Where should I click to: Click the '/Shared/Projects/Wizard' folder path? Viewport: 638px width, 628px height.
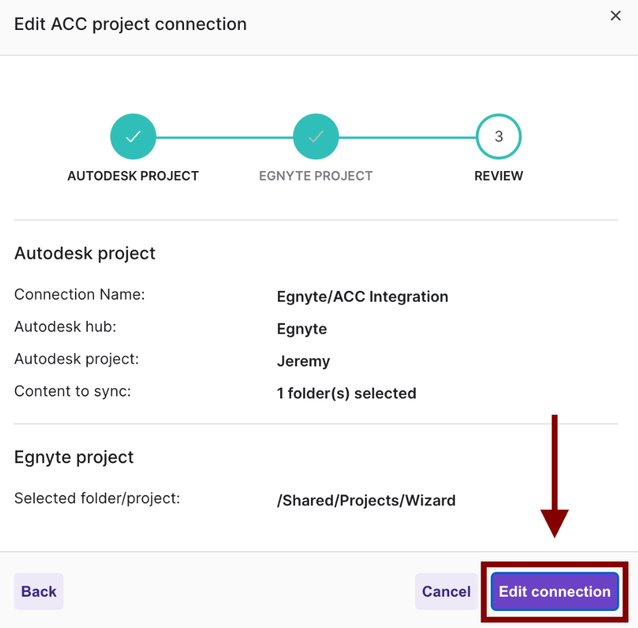click(366, 501)
